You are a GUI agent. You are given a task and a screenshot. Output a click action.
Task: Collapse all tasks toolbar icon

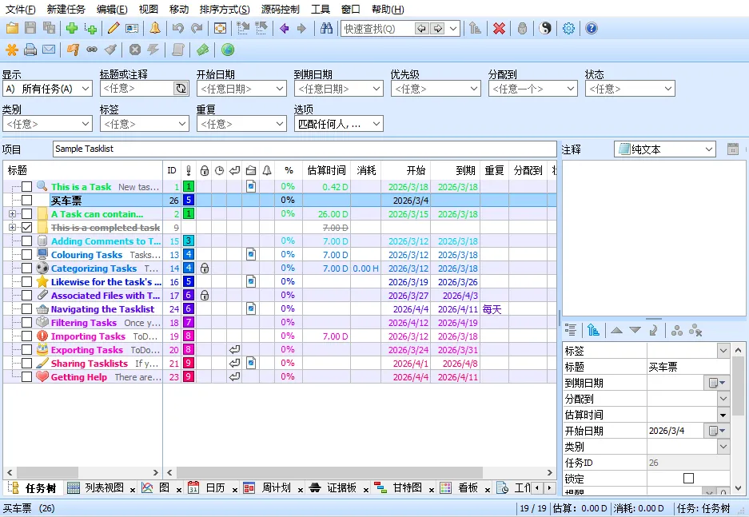[x=261, y=28]
